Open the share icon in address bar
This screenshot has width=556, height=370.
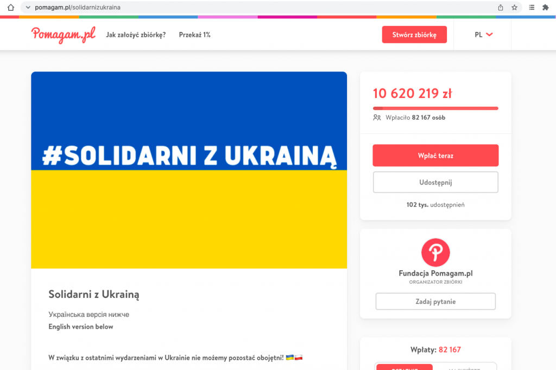coord(500,8)
